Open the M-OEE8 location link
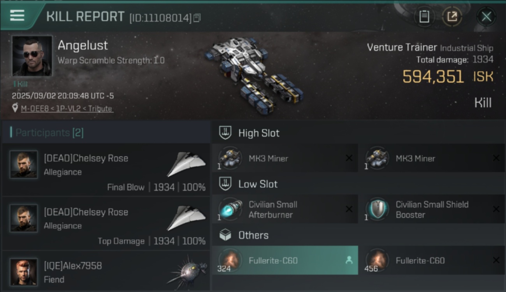This screenshot has width=506, height=292. (x=67, y=109)
